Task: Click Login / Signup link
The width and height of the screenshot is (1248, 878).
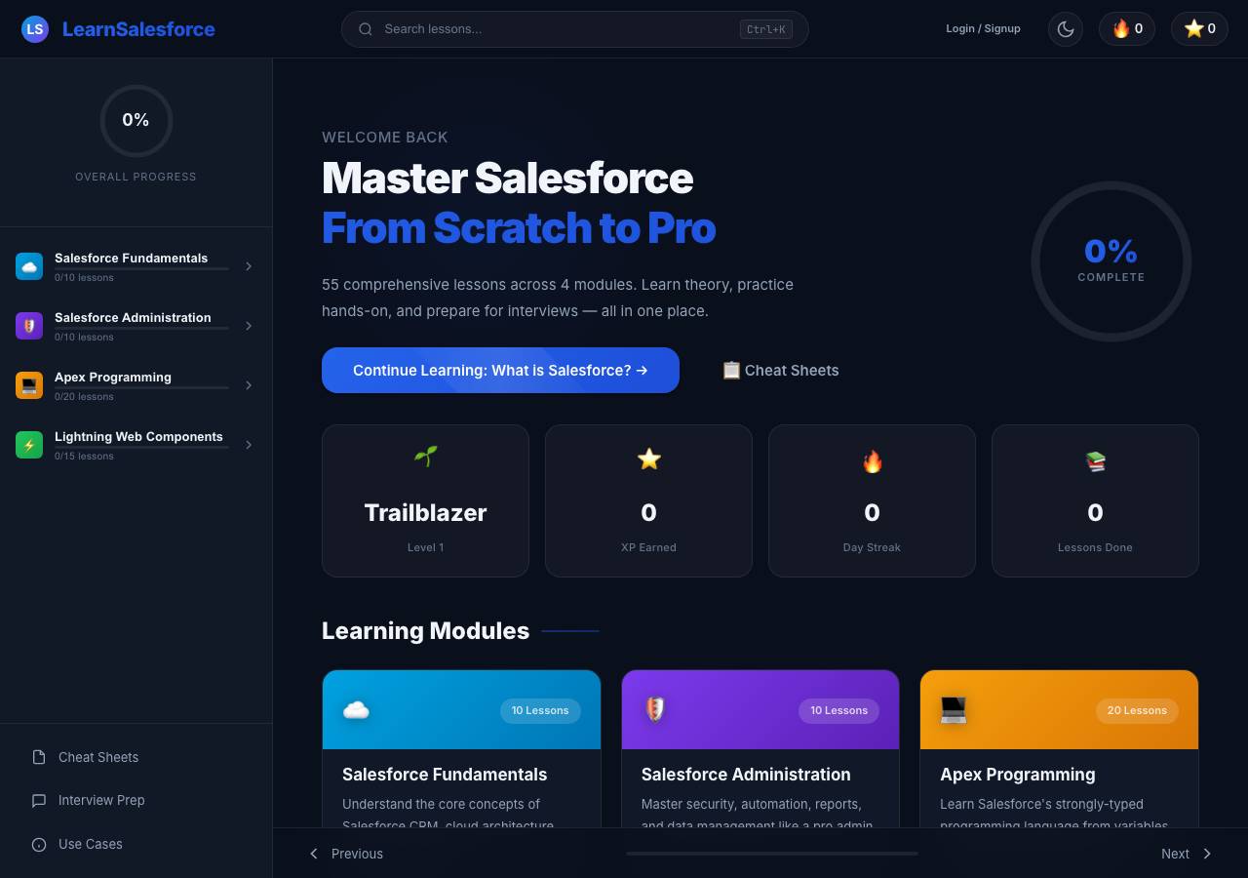Action: click(x=983, y=28)
